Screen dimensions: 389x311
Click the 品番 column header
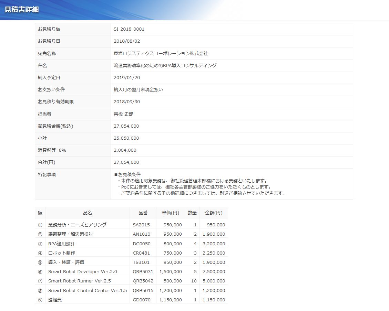coord(143,213)
